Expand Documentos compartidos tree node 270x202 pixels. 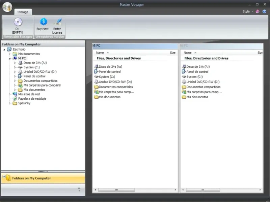[x=15, y=81]
